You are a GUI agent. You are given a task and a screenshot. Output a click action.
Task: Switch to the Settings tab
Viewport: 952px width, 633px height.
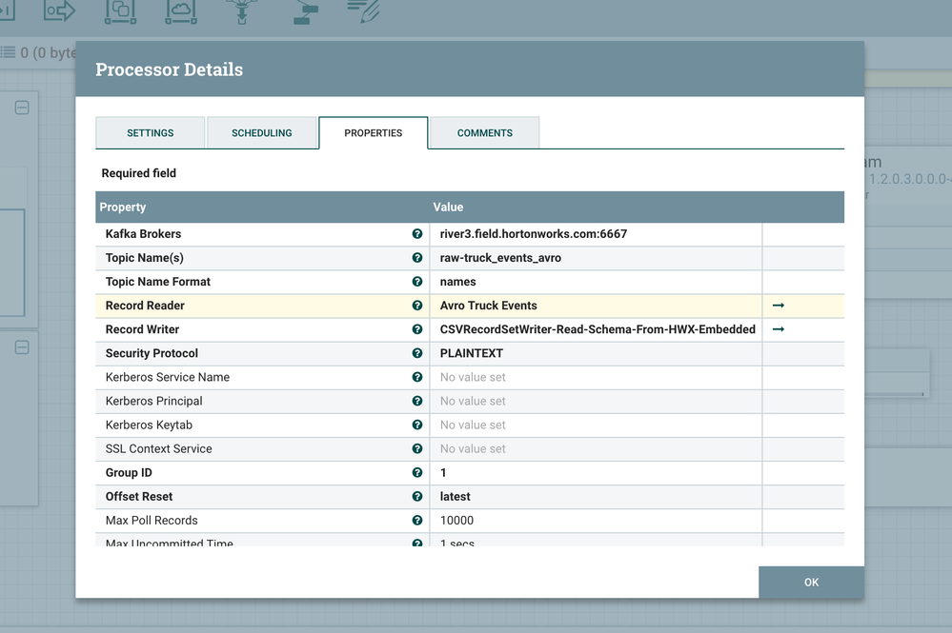[x=151, y=133]
